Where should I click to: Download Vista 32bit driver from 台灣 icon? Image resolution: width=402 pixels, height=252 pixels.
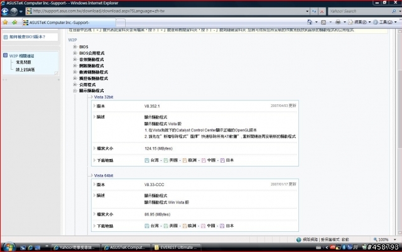coord(147,160)
